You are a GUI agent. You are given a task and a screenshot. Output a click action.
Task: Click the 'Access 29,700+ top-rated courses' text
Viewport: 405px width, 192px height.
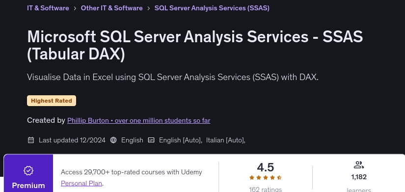(x=132, y=172)
